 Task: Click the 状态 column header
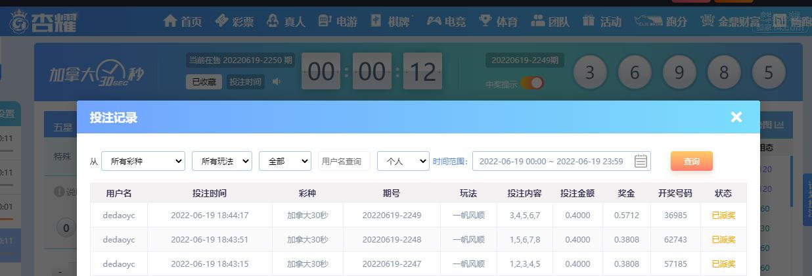(723, 193)
